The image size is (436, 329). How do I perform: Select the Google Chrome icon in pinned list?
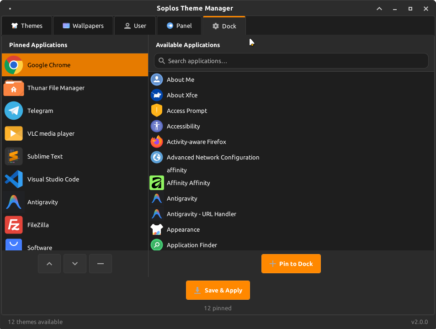coord(14,65)
